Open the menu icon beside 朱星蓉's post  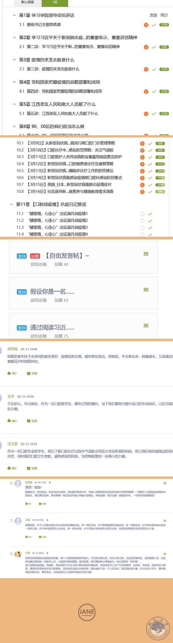tap(165, 483)
